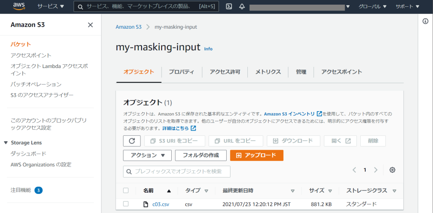Open the CloudShell terminal icon
Viewport: 433px width, 213px height.
point(229,7)
